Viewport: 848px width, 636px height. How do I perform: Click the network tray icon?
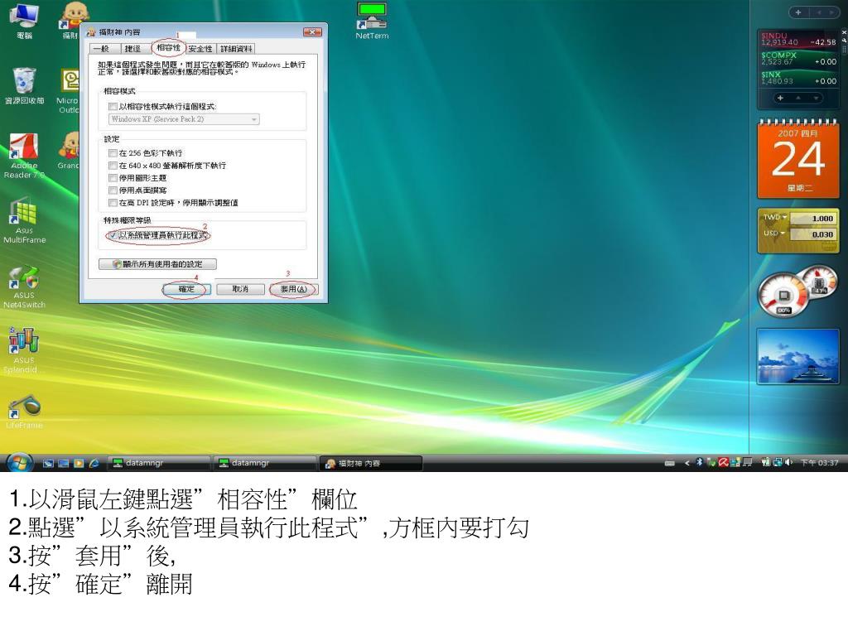778,462
